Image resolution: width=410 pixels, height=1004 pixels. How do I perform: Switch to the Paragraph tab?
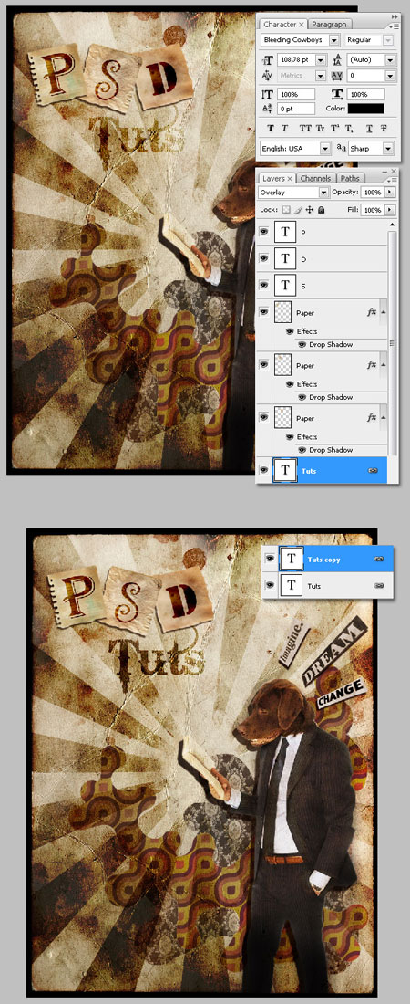329,25
